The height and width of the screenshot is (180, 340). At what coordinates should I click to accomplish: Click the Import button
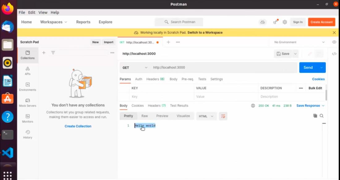(108, 42)
